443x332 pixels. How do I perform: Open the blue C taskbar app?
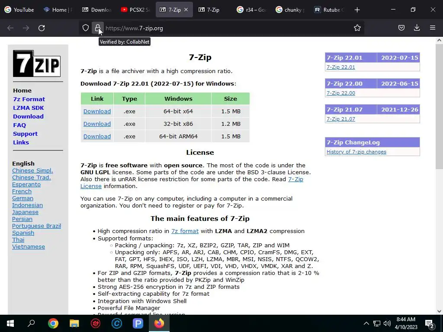pos(117,323)
